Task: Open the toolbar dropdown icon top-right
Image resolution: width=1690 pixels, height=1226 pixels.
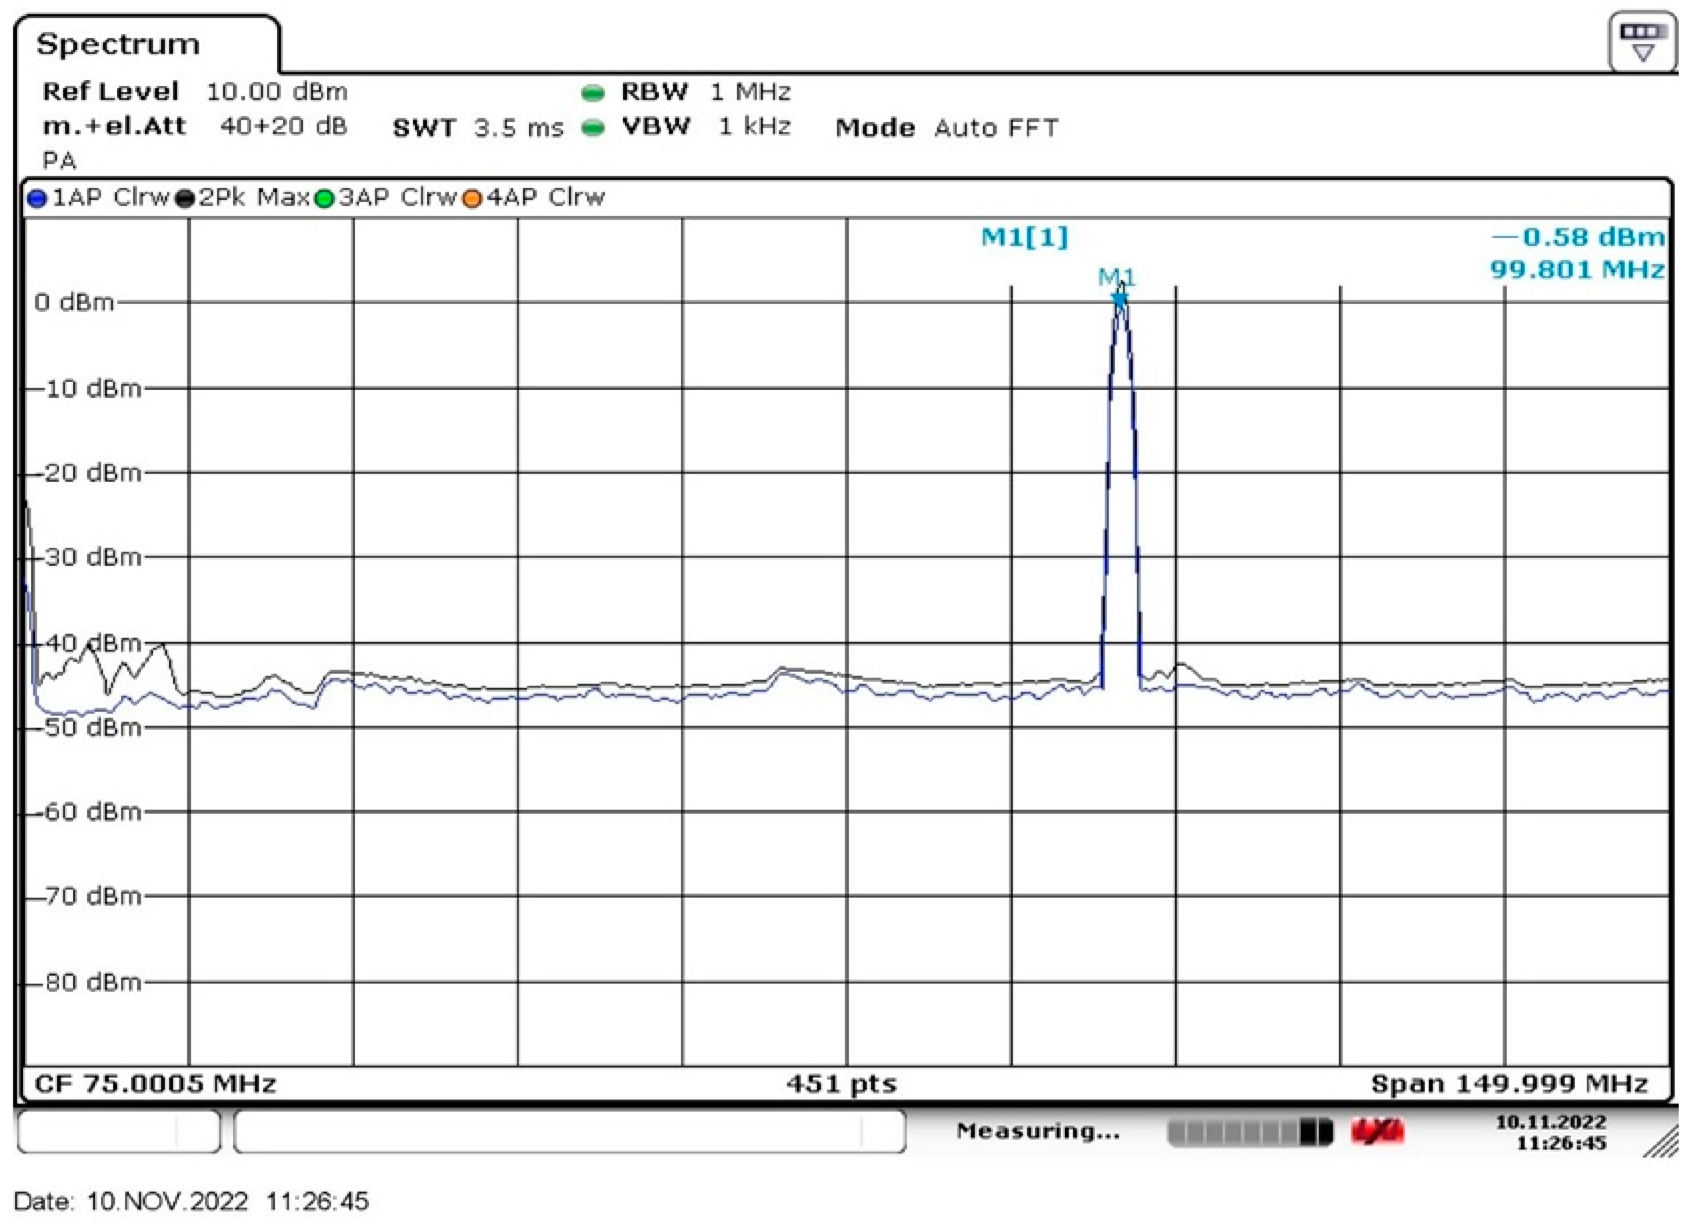Action: coord(1644,42)
